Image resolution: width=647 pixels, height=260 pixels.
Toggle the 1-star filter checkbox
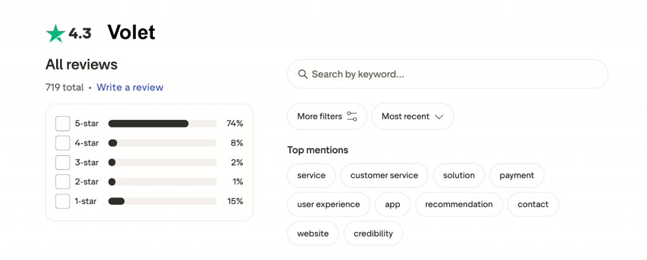coord(63,201)
